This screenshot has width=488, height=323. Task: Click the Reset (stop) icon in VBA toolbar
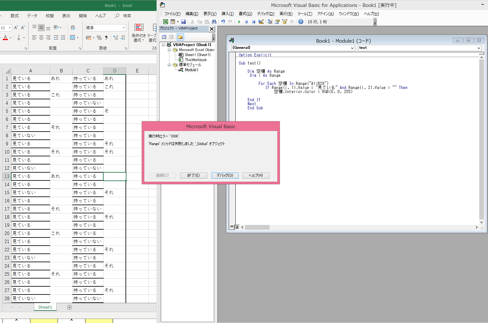click(254, 22)
